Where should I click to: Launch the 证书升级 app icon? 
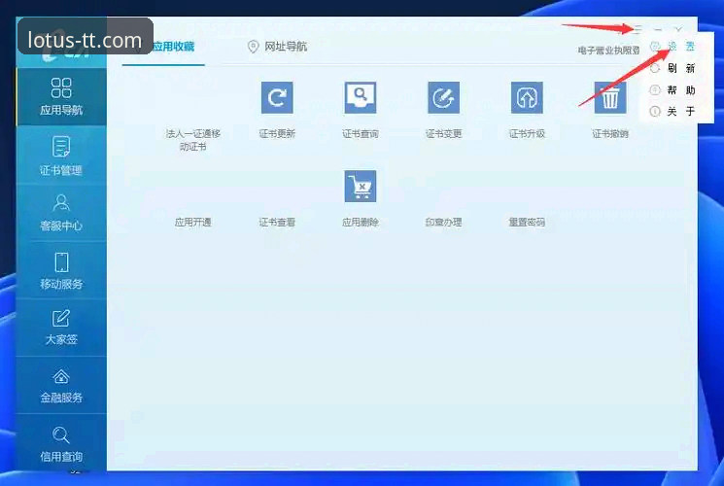pyautogui.click(x=527, y=97)
